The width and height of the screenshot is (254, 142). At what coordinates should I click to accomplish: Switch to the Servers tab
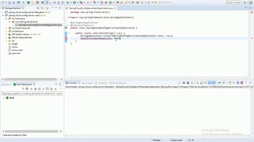[x=7, y=84]
